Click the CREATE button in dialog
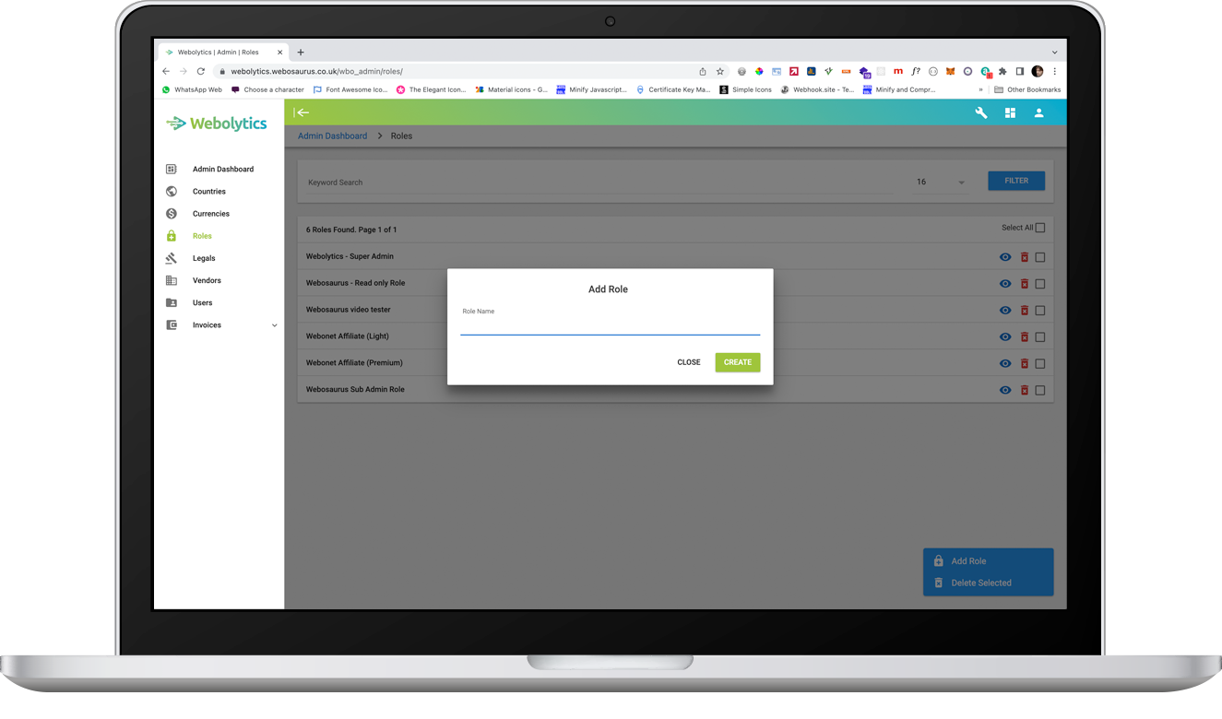The width and height of the screenshot is (1222, 719). coord(738,362)
